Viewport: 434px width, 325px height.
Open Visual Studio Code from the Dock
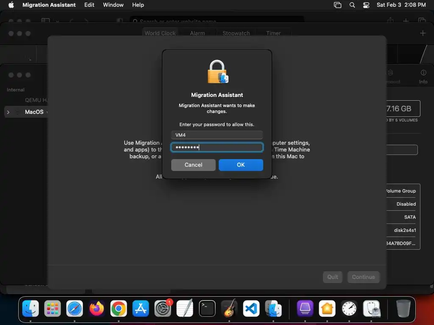tap(251, 308)
